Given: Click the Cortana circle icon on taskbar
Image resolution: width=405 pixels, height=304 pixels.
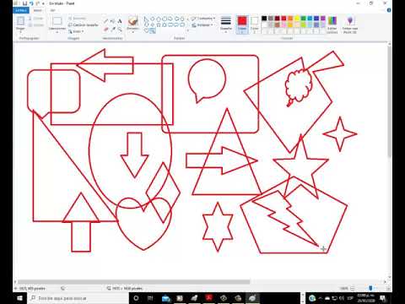Looking at the screenshot, I should click(136, 298).
